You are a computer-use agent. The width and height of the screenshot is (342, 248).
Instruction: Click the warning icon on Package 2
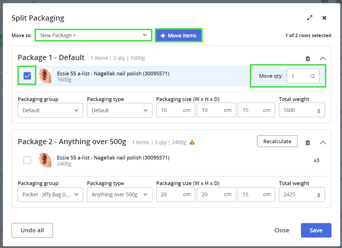point(192,142)
